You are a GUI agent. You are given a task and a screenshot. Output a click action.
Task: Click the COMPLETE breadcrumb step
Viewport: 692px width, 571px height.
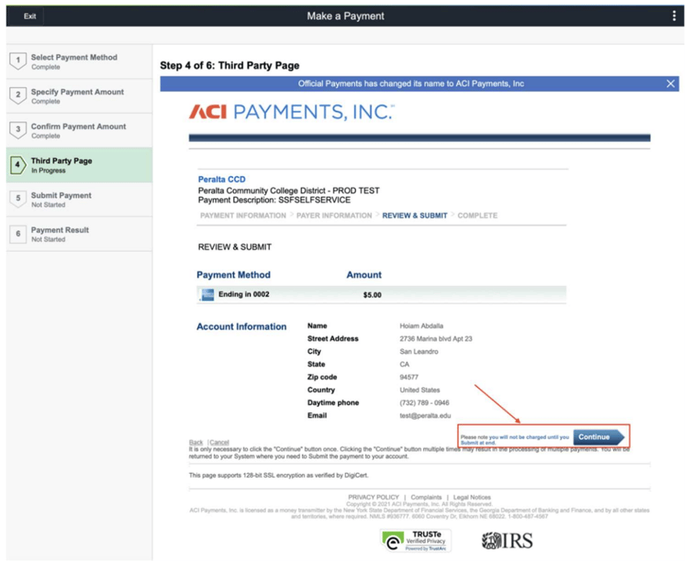click(477, 215)
